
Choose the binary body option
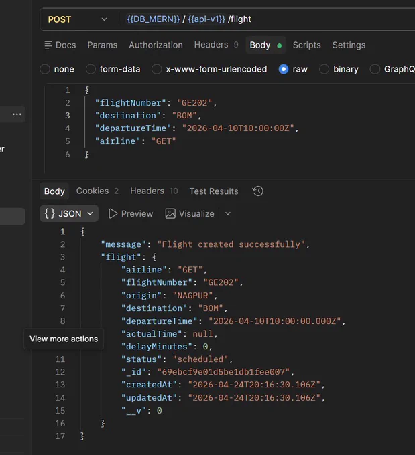324,69
